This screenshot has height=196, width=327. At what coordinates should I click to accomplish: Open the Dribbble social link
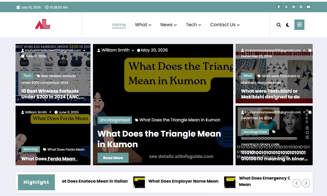tap(293, 7)
